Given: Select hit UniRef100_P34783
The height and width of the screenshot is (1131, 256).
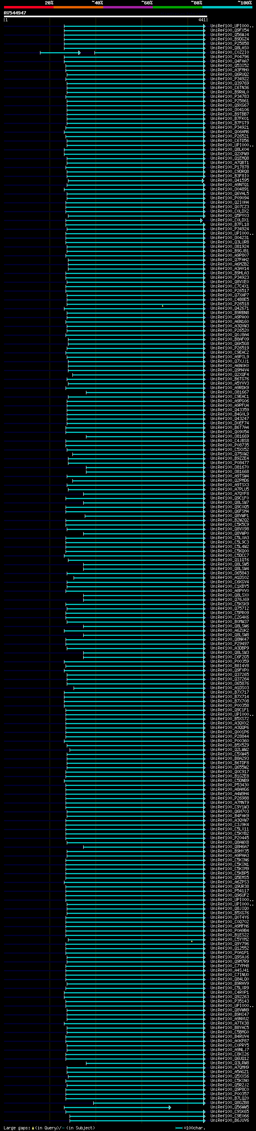Looking at the screenshot, I should tap(230, 96).
